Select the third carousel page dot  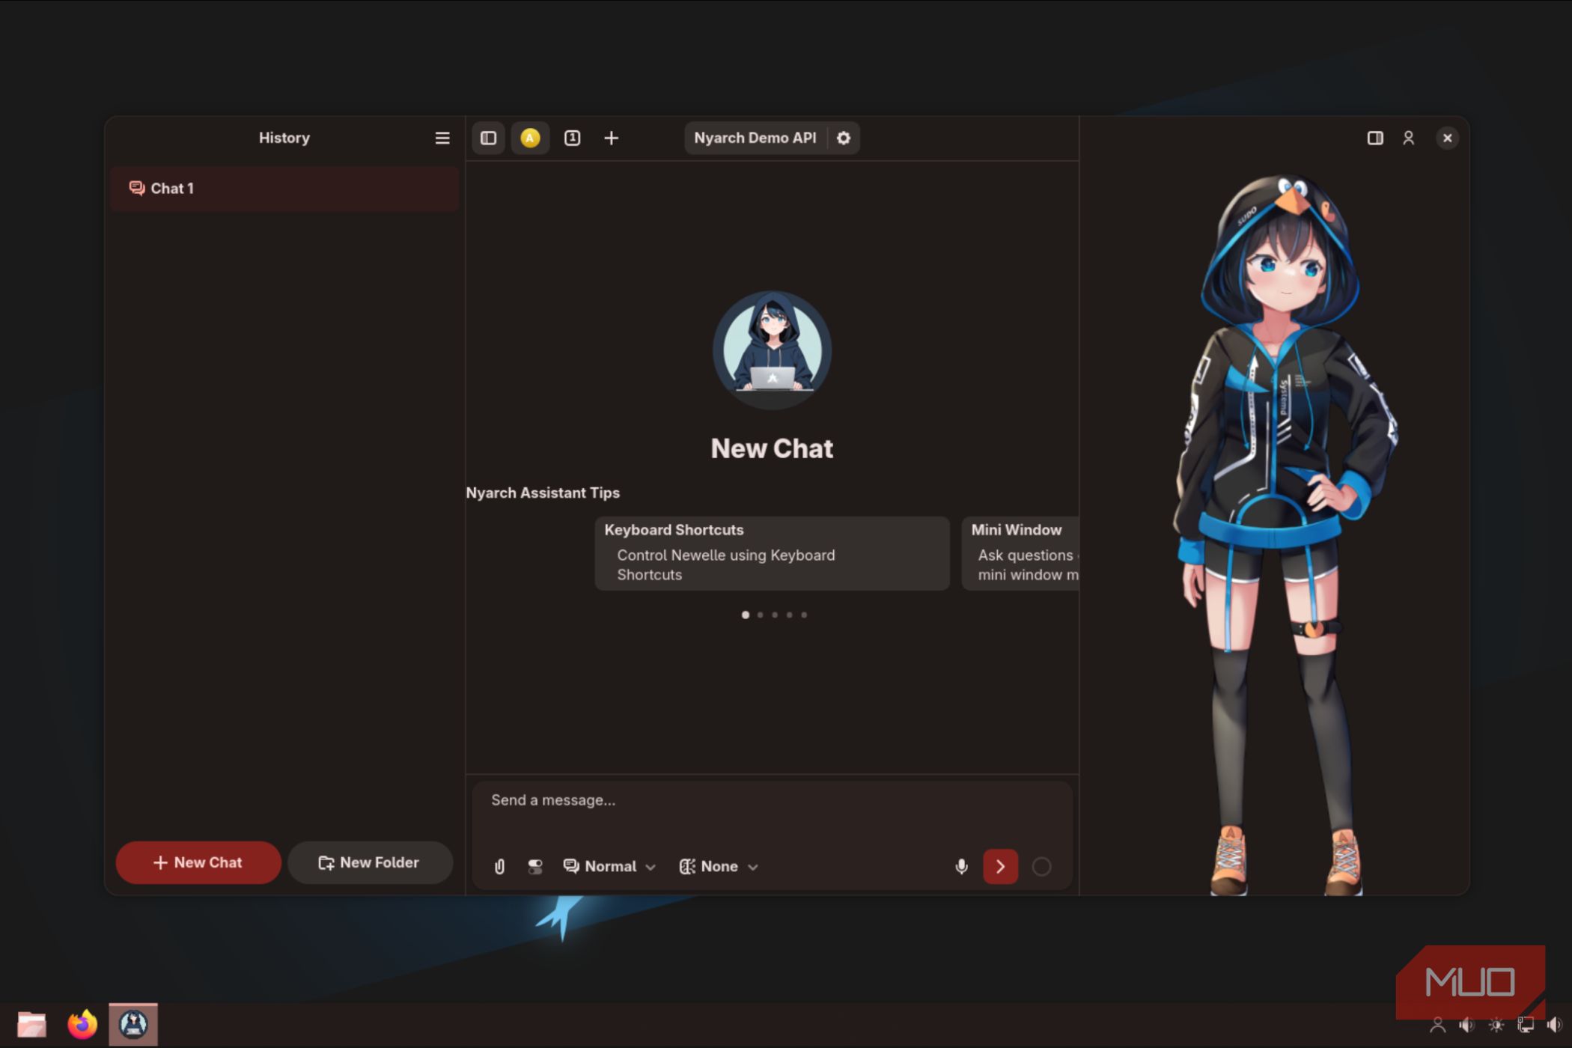[x=775, y=615]
